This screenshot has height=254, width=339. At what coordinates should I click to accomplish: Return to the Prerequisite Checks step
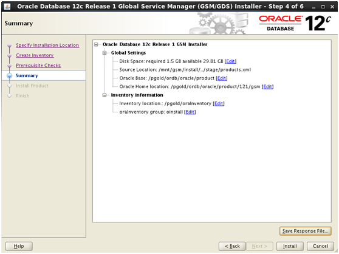(x=38, y=66)
